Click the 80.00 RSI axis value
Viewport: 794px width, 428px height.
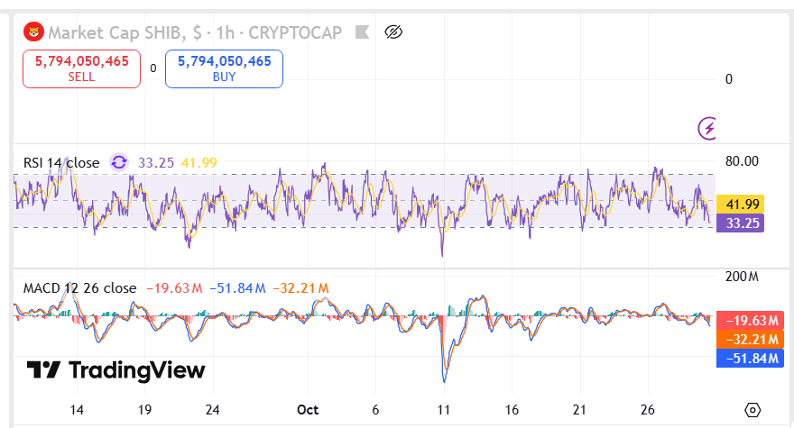(742, 161)
